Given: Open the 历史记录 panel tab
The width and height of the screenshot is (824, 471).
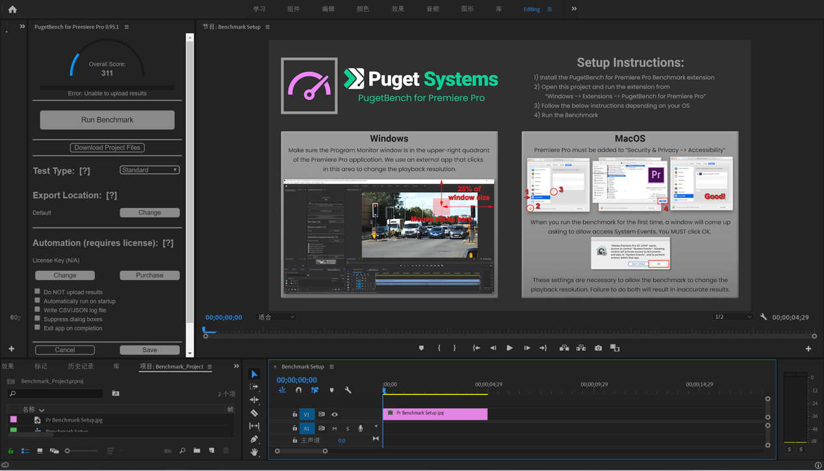Looking at the screenshot, I should coord(81,366).
